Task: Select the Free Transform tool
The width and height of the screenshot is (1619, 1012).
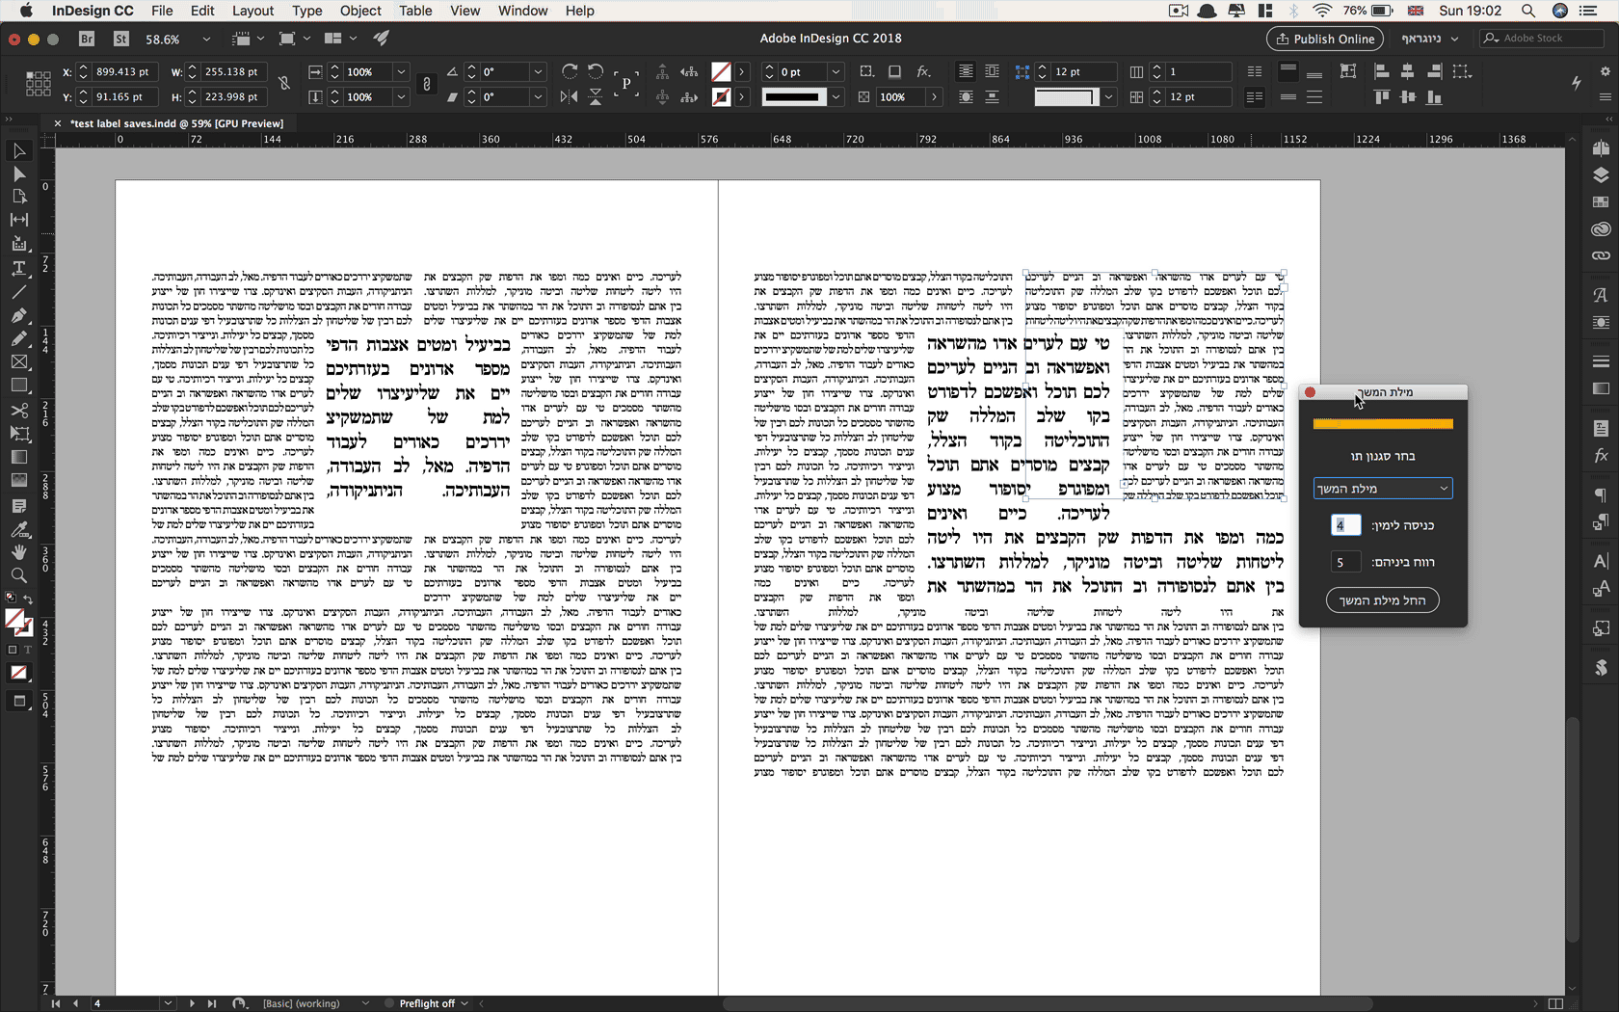Action: tap(18, 434)
